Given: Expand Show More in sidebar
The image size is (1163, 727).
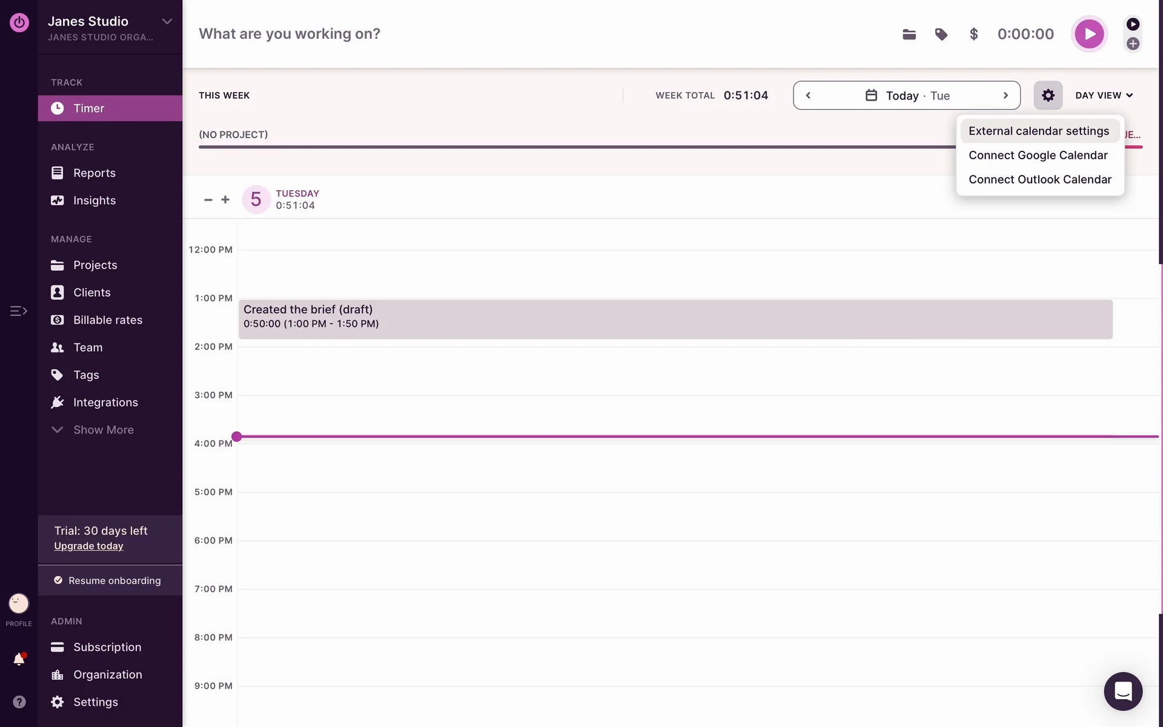Looking at the screenshot, I should click(x=103, y=430).
